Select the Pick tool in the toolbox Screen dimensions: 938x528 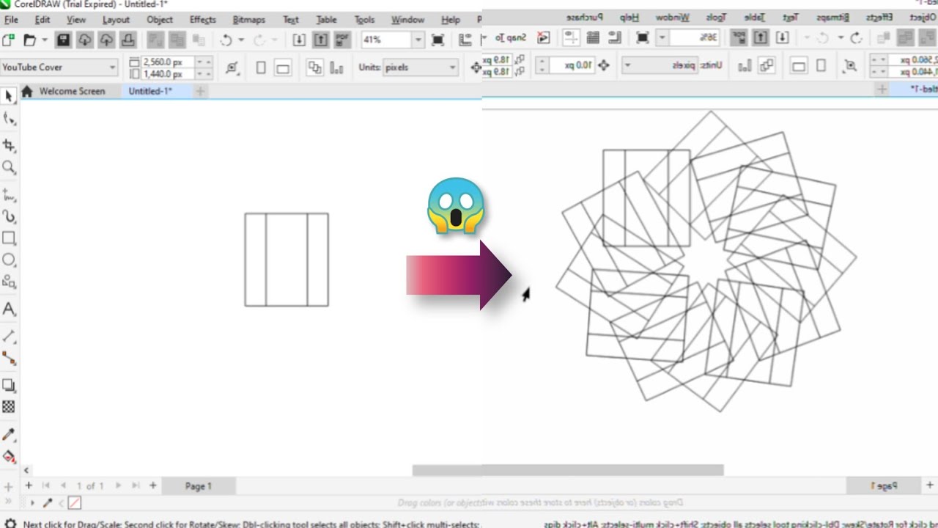tap(9, 96)
